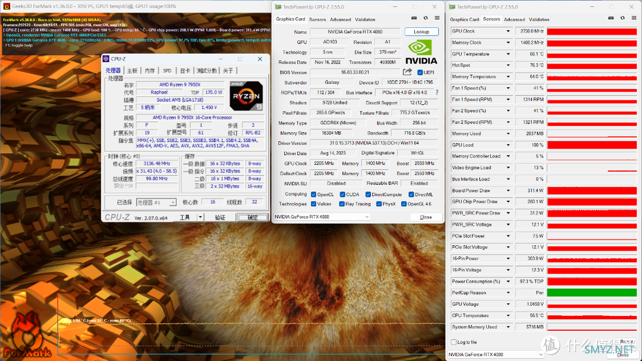Click the Bus Interface question mark icon
Screen dimensions: 642x361
437,93
